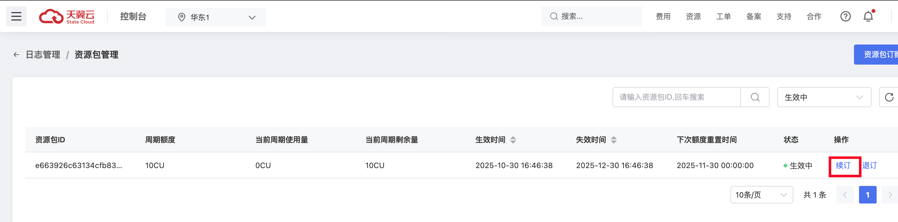The image size is (898, 222).
Task: Click the 续订 link for the package
Action: [x=843, y=166]
